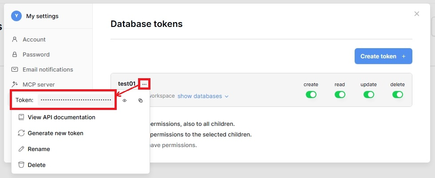Disable the update permission switch
Screen dimensions: 435x178
[369, 95]
